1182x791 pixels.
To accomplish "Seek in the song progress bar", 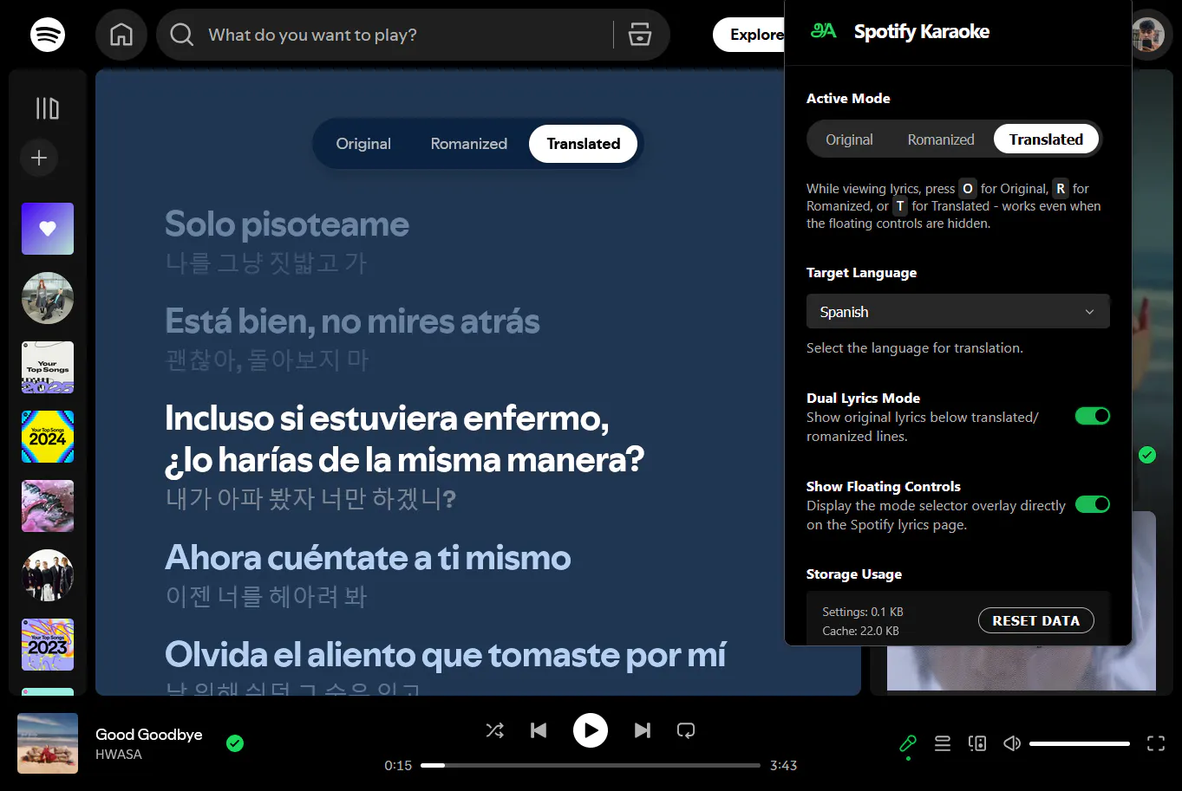I will [x=591, y=766].
